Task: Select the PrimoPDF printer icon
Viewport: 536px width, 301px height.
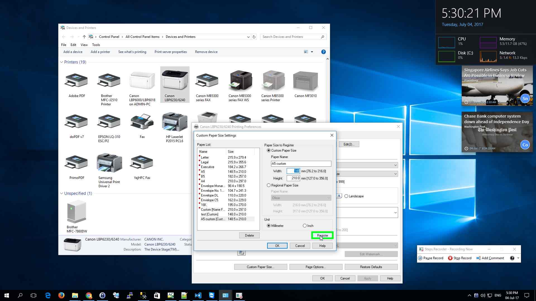Action: click(76, 163)
